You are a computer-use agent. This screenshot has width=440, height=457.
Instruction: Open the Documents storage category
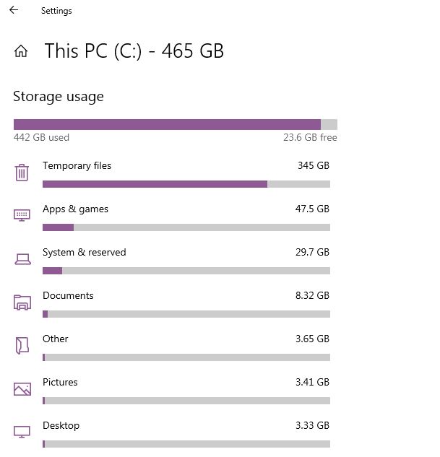tap(68, 296)
